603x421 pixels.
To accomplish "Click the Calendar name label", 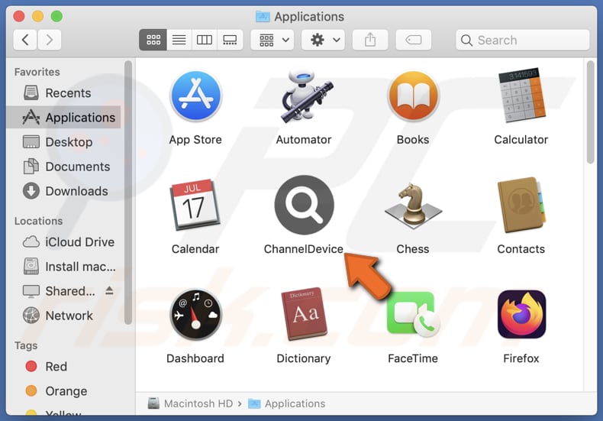I will click(x=195, y=249).
